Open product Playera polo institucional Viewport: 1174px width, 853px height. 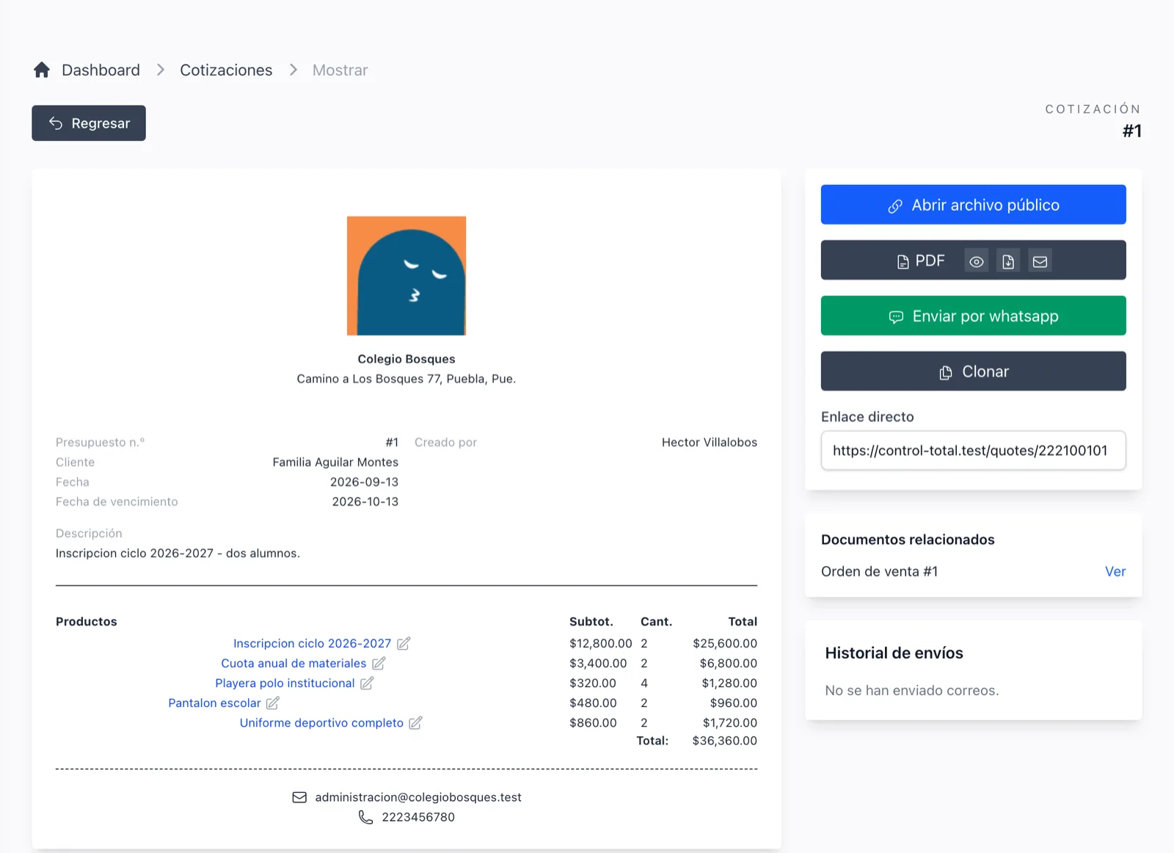(285, 683)
